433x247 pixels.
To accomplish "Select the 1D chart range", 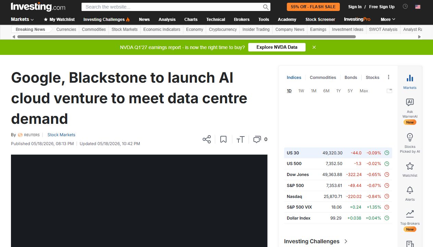I will click(289, 91).
